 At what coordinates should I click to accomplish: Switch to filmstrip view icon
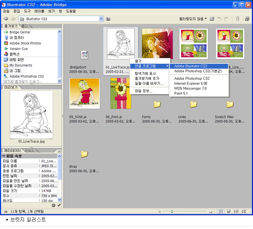229,211
